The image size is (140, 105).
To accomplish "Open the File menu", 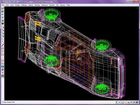I will tap(3, 5).
